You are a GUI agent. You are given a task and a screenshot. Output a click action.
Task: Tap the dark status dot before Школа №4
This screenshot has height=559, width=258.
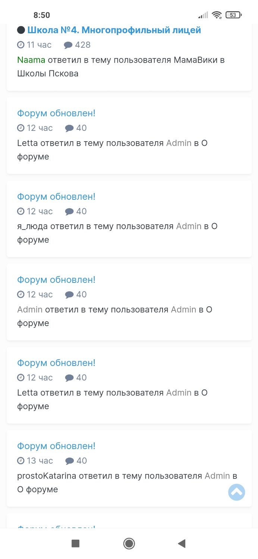21,30
